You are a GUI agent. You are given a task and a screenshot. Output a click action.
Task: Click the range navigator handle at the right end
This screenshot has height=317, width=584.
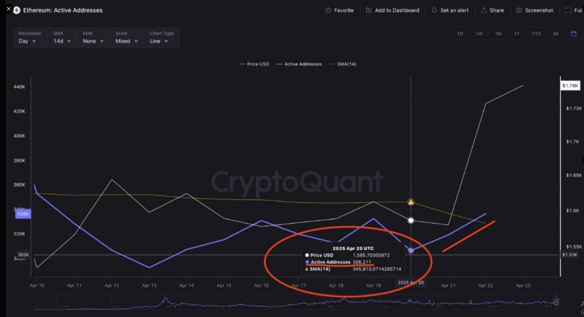pyautogui.click(x=556, y=302)
